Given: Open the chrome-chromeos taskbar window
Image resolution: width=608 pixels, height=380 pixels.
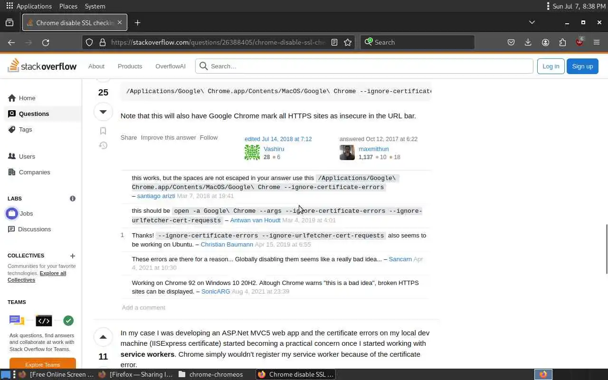Looking at the screenshot, I should (210, 374).
